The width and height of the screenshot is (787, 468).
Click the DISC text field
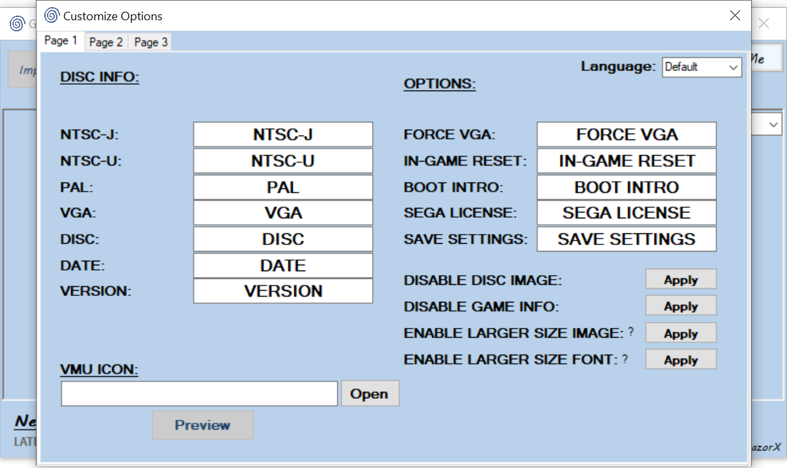[283, 239]
